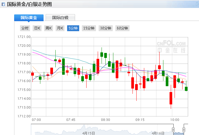This screenshot has height=135, width=199.
Task: Switch to 周K weekly chart
Action: pos(49,28)
